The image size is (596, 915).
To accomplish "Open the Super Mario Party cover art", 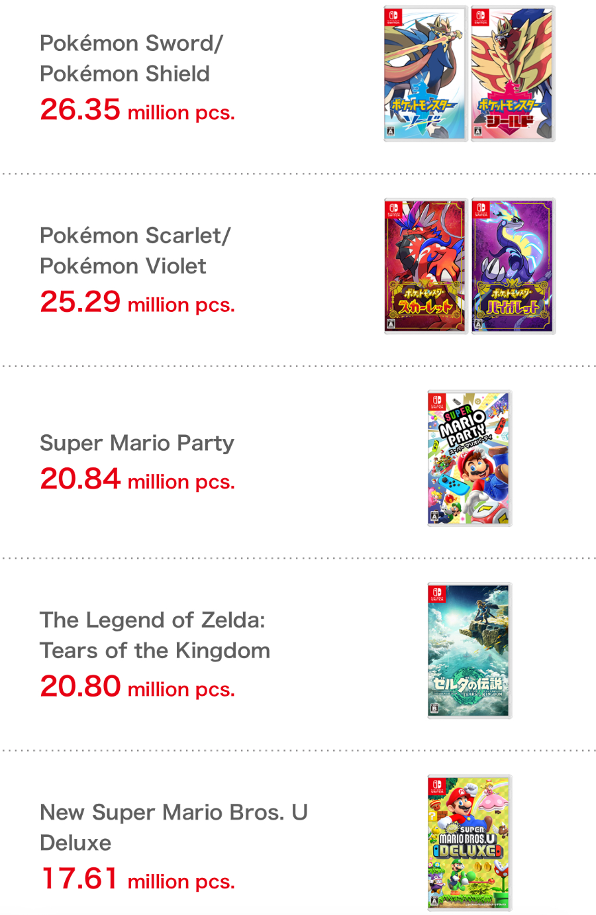I will click(x=470, y=458).
